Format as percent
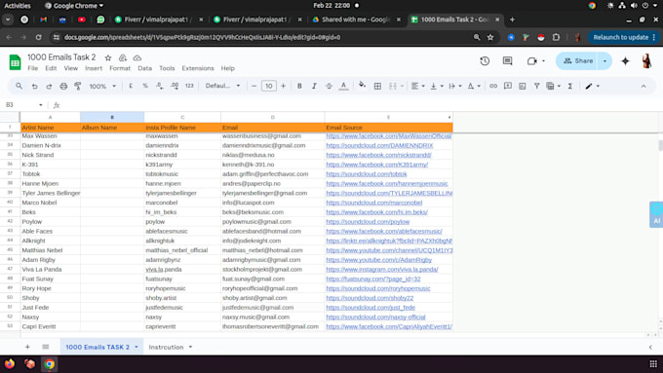Image resolution: width=663 pixels, height=373 pixels. [x=145, y=86]
